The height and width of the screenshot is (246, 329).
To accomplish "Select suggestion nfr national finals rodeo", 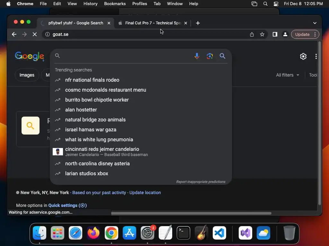I will (x=141, y=80).
